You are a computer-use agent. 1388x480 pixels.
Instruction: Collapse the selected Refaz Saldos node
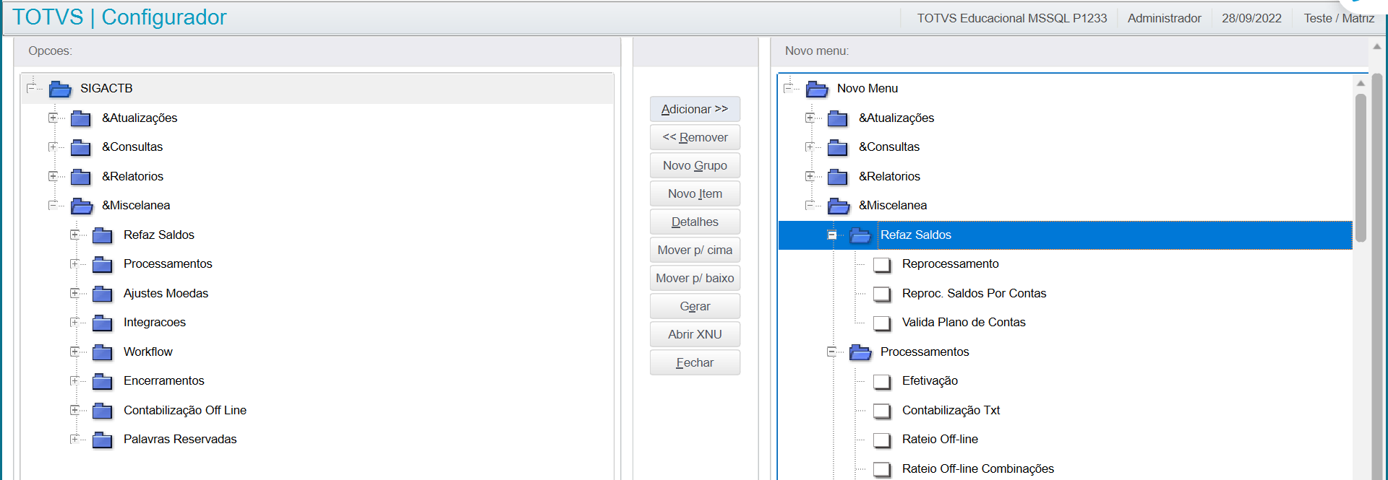tap(832, 235)
